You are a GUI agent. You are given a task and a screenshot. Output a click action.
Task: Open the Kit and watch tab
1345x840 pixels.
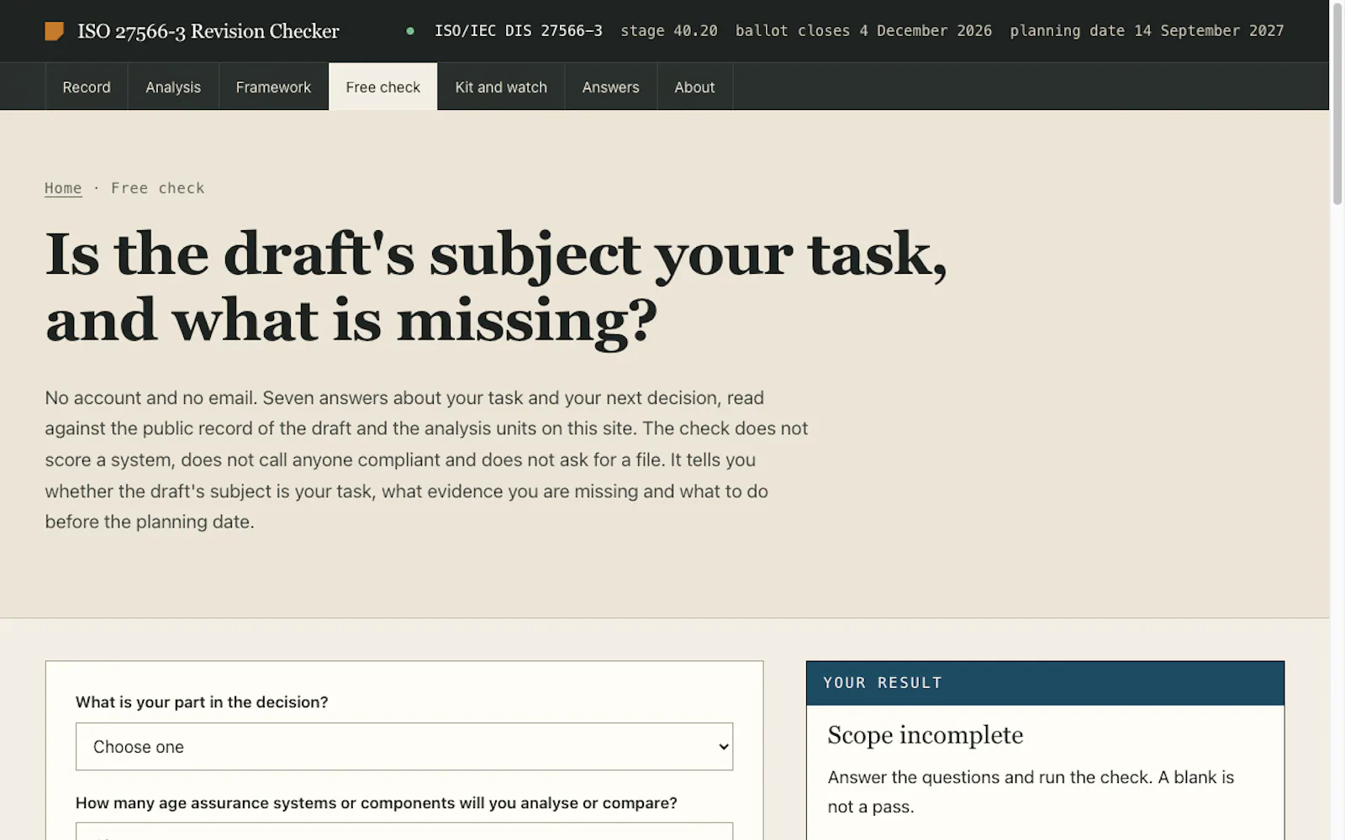501,87
